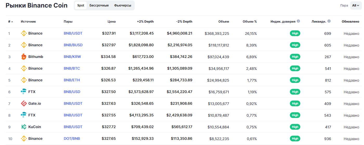Click the Gate.io exchange logo icon
The height and width of the screenshot is (145, 364).
24,103
